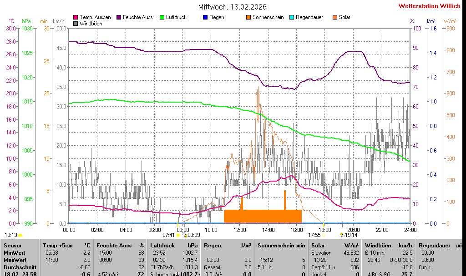Click the green Luftdruck legend square
Image resolution: width=466 pixels, height=276 pixels.
pyautogui.click(x=161, y=17)
